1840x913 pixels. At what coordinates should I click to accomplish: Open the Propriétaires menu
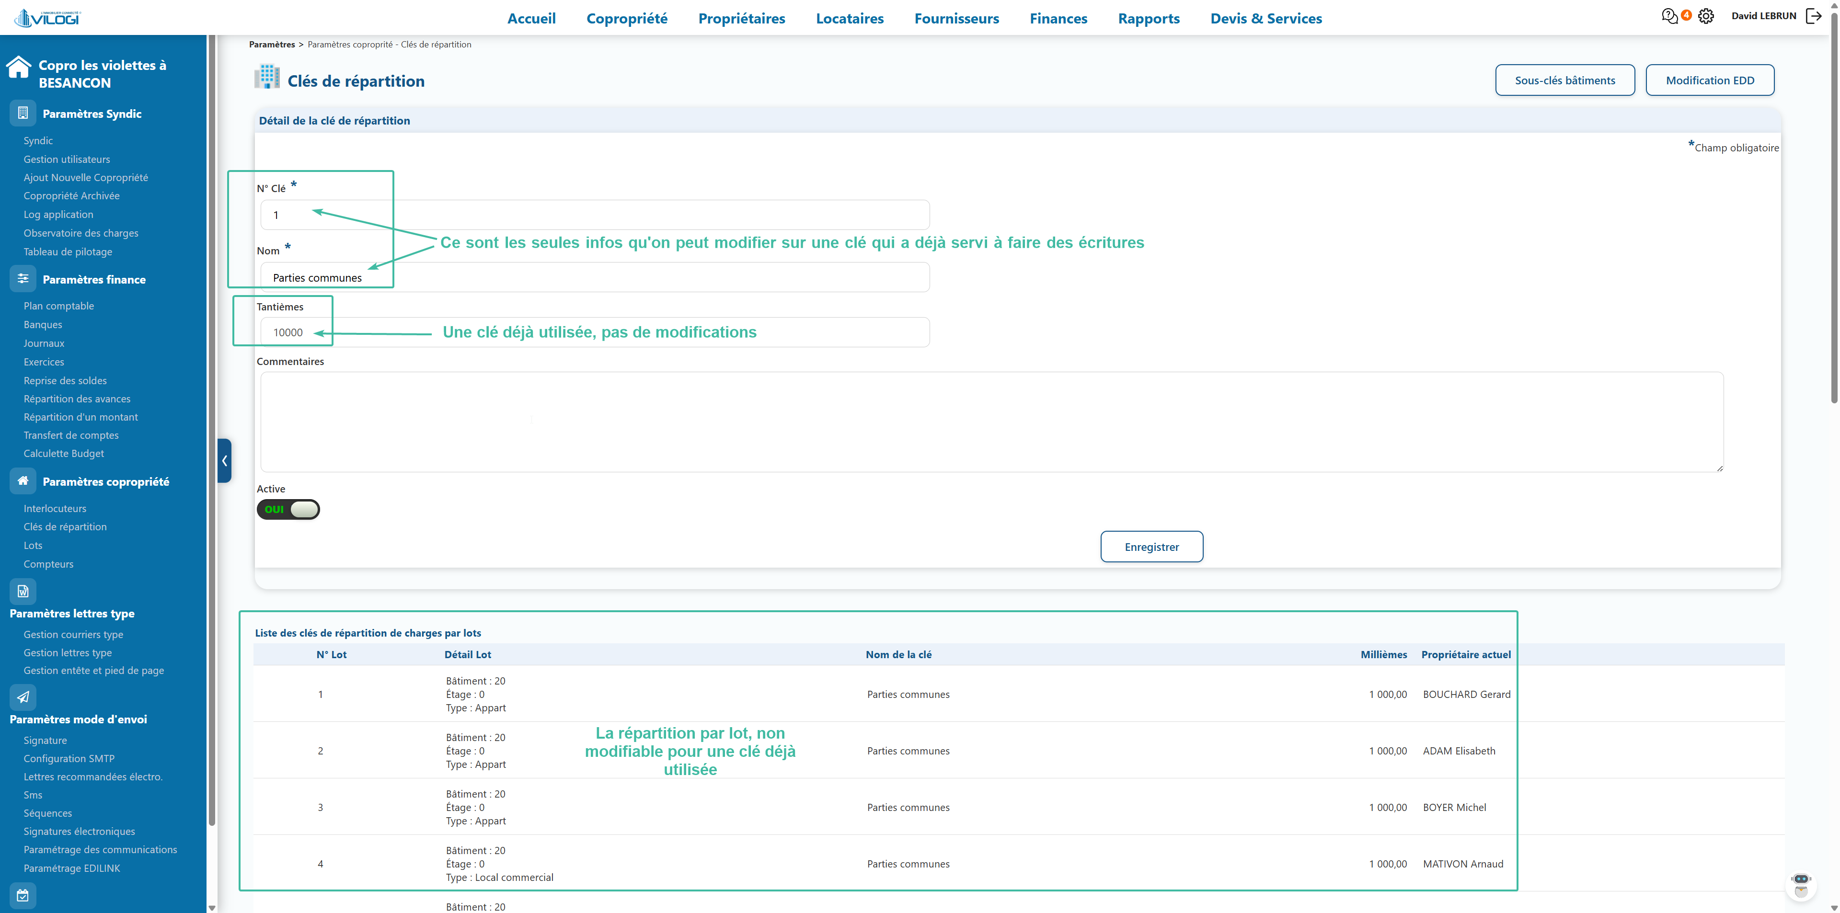tap(741, 19)
